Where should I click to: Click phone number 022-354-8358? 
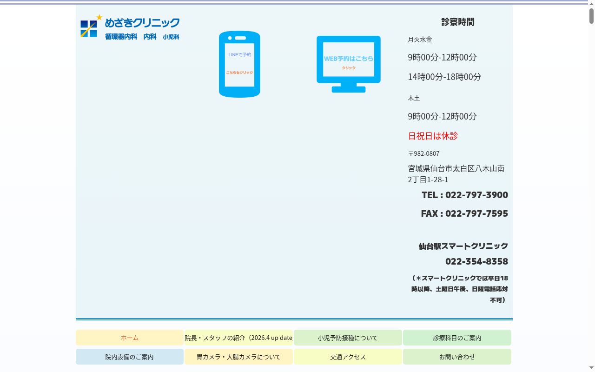click(476, 261)
